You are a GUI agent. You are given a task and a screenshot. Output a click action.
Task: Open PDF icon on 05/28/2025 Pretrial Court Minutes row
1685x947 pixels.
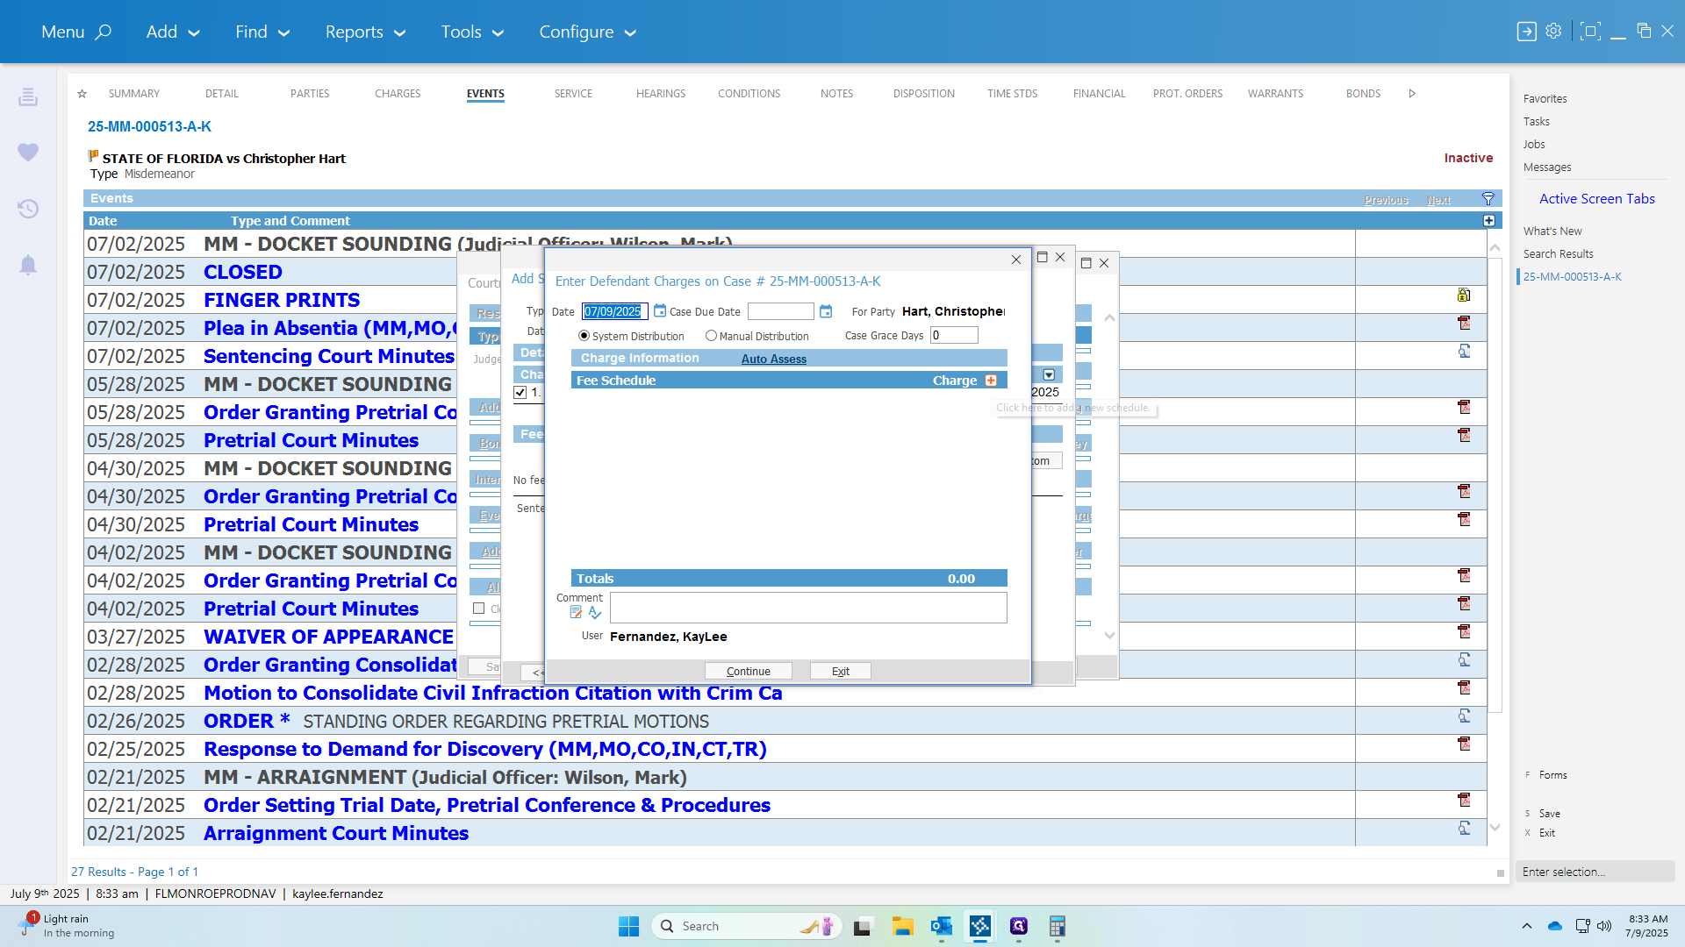pyautogui.click(x=1464, y=436)
